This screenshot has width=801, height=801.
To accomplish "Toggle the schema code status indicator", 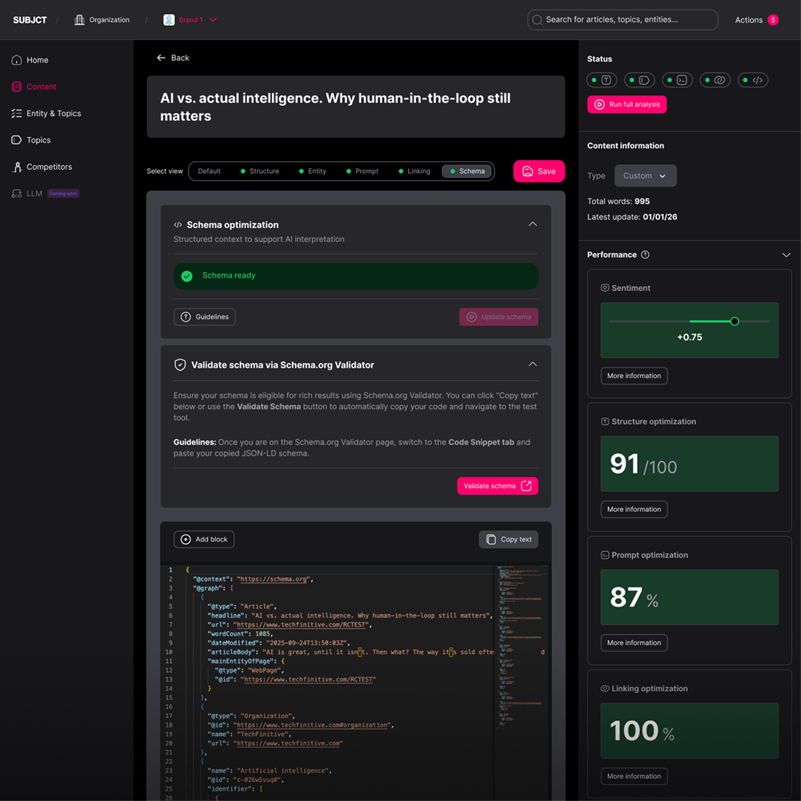I will 753,80.
